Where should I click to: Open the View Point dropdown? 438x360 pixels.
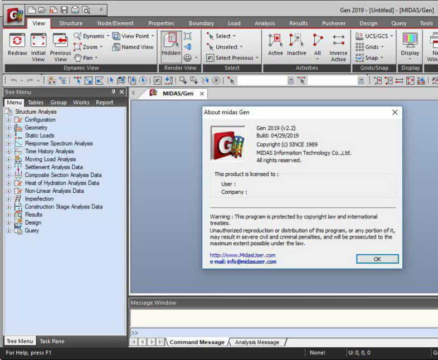tap(153, 36)
